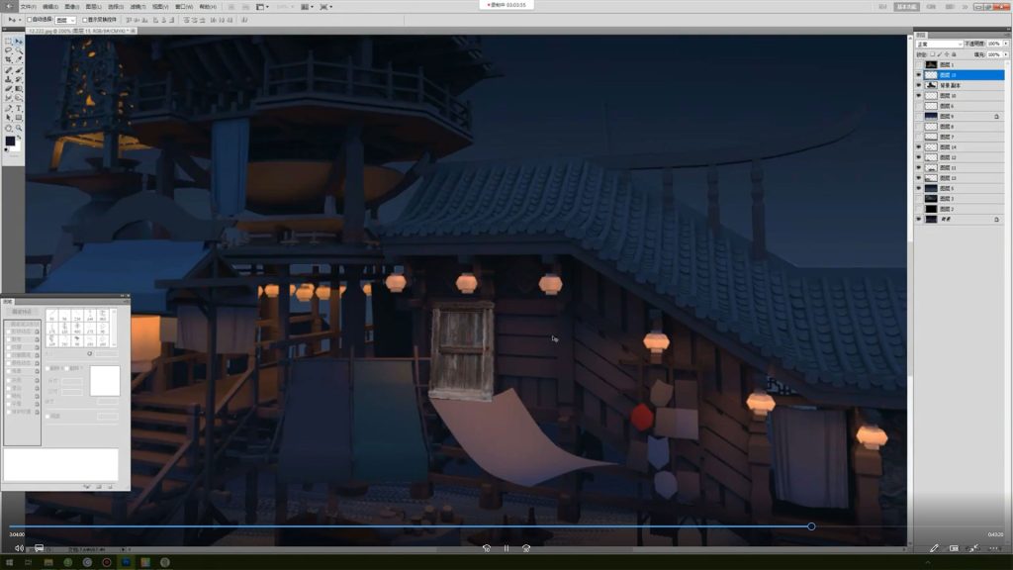
Task: Click the foreground color swatch
Action: pyautogui.click(x=10, y=142)
